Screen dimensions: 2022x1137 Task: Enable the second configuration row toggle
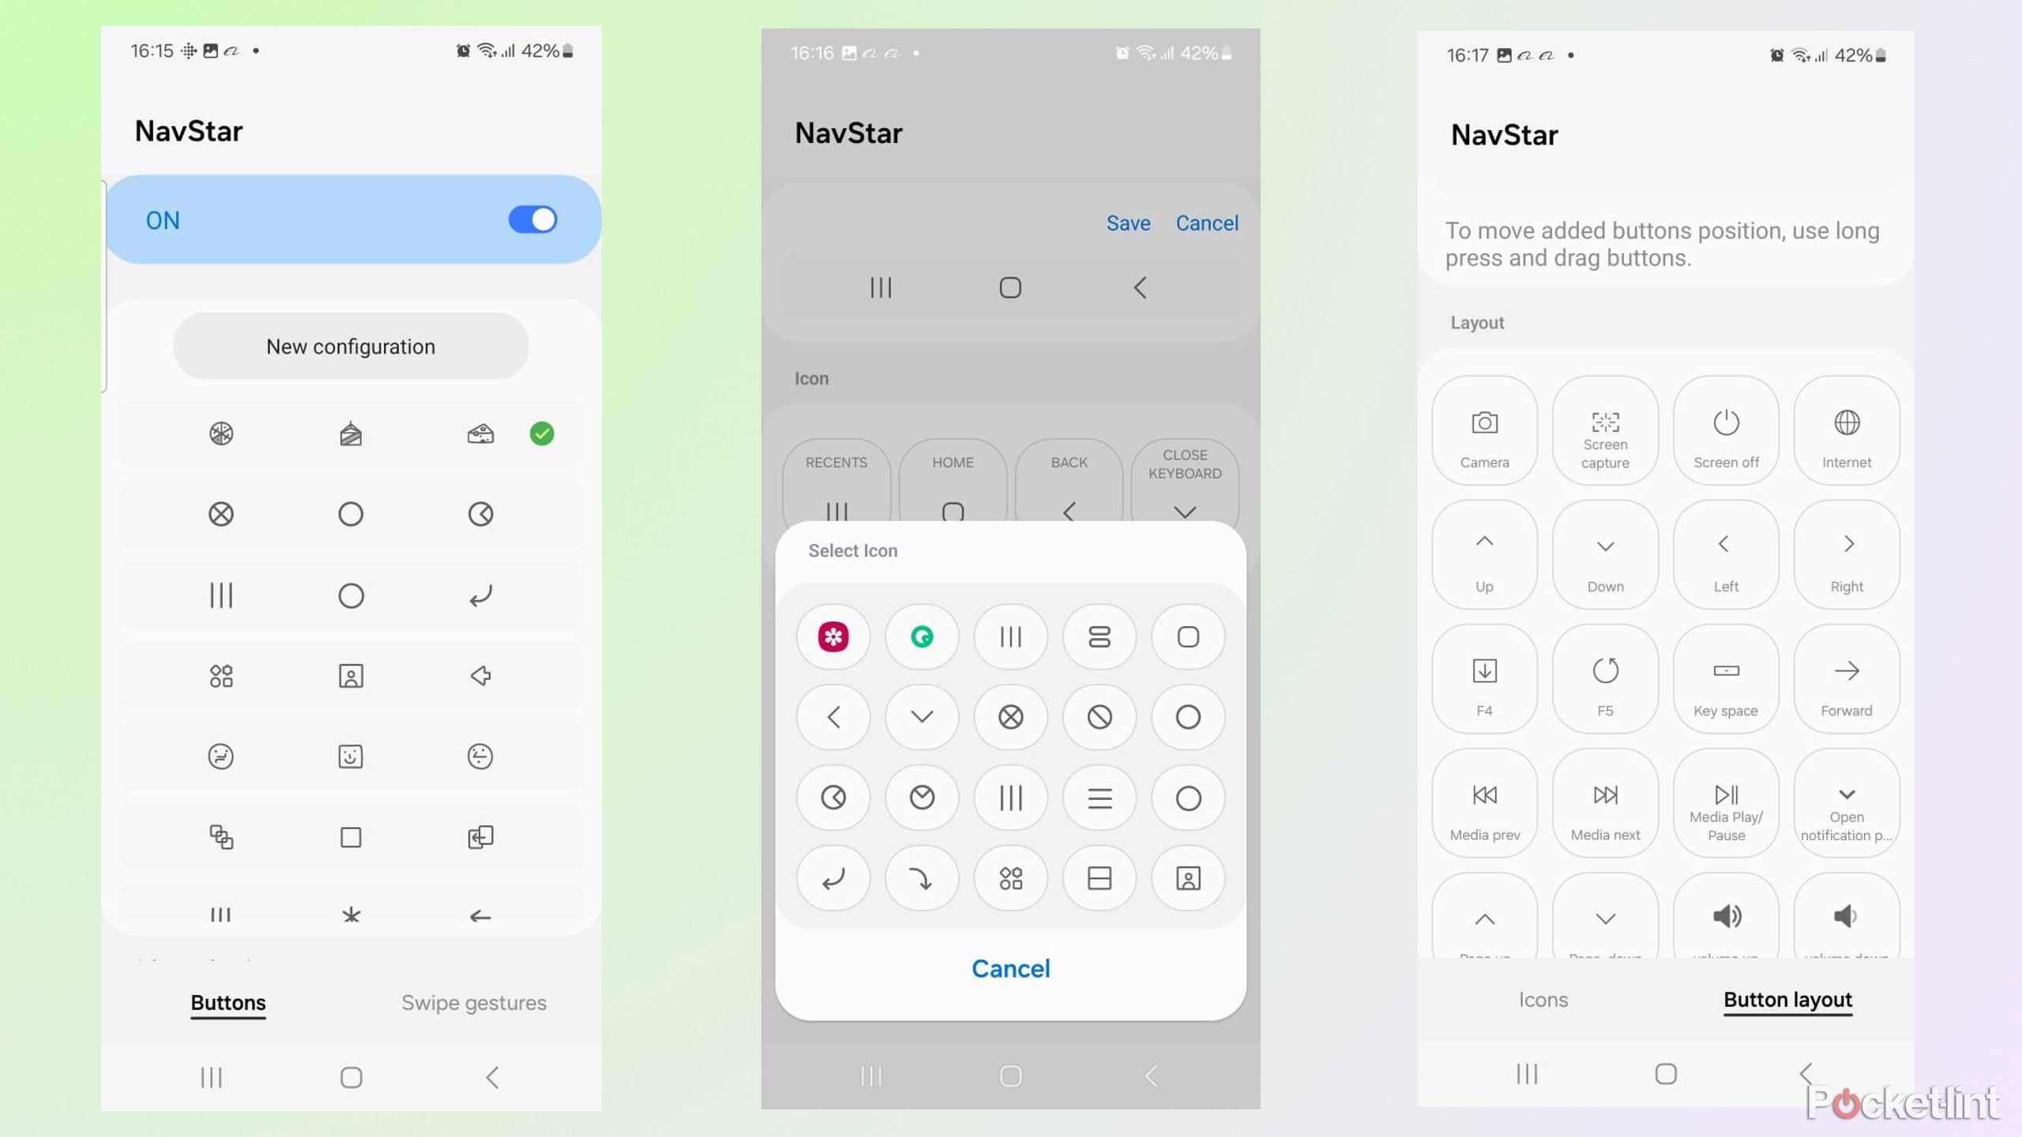542,514
